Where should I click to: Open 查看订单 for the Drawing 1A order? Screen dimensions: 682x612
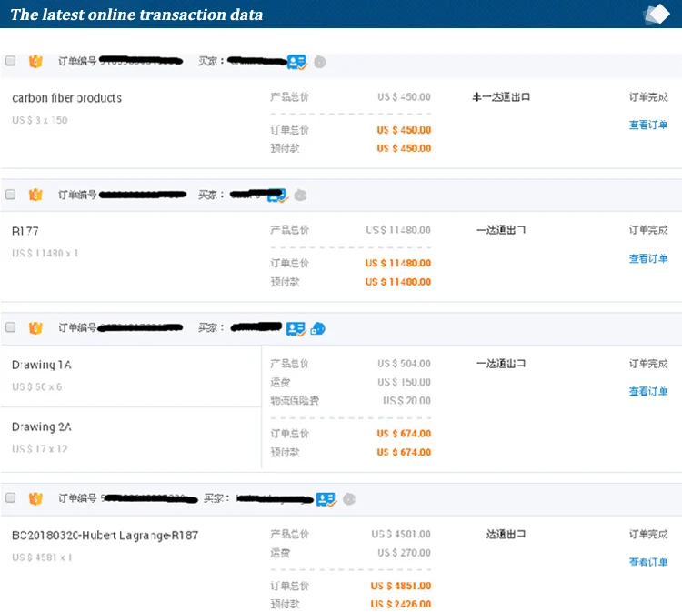click(x=648, y=392)
